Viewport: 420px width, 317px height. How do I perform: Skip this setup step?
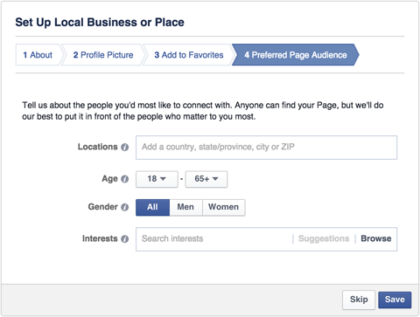[359, 300]
